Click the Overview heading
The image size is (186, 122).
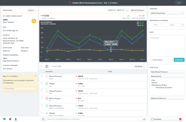pos(7,10)
